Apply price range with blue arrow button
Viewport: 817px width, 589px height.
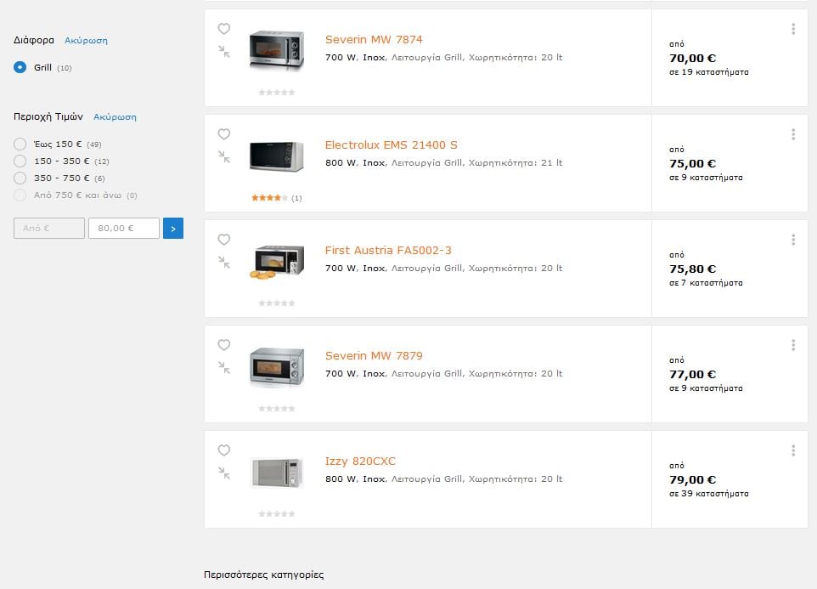[x=173, y=229]
